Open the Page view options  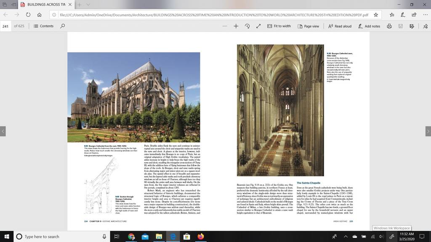pos(308,26)
